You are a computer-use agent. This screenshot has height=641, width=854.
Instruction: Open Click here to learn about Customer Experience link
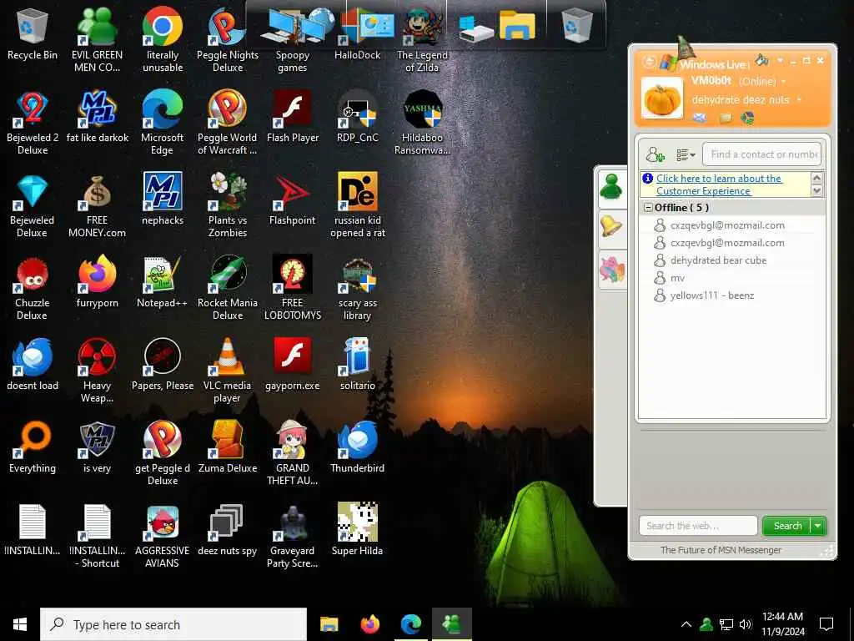tap(718, 184)
